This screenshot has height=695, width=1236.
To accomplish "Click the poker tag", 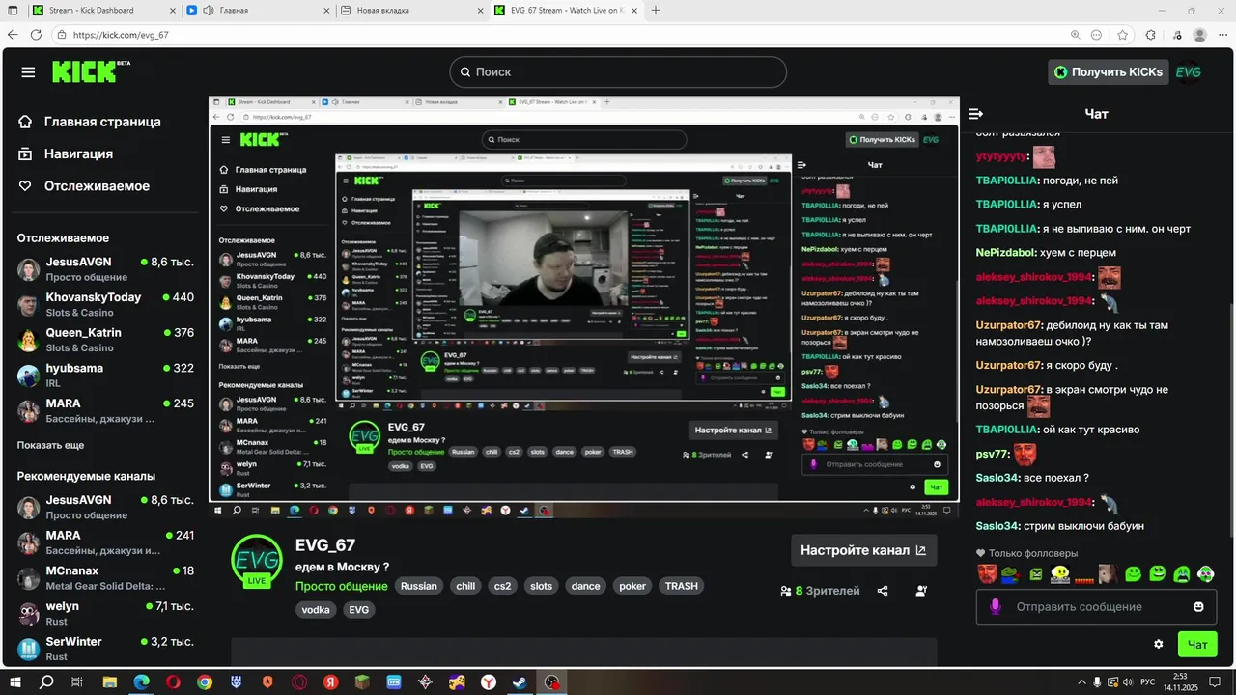I will pyautogui.click(x=632, y=586).
